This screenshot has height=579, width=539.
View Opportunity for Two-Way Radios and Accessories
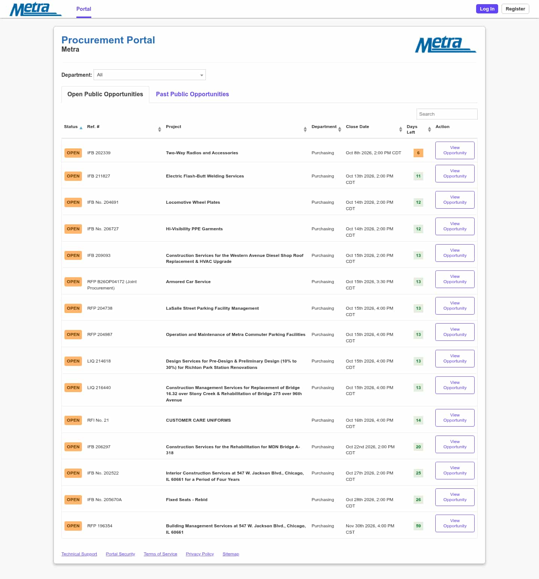click(455, 150)
